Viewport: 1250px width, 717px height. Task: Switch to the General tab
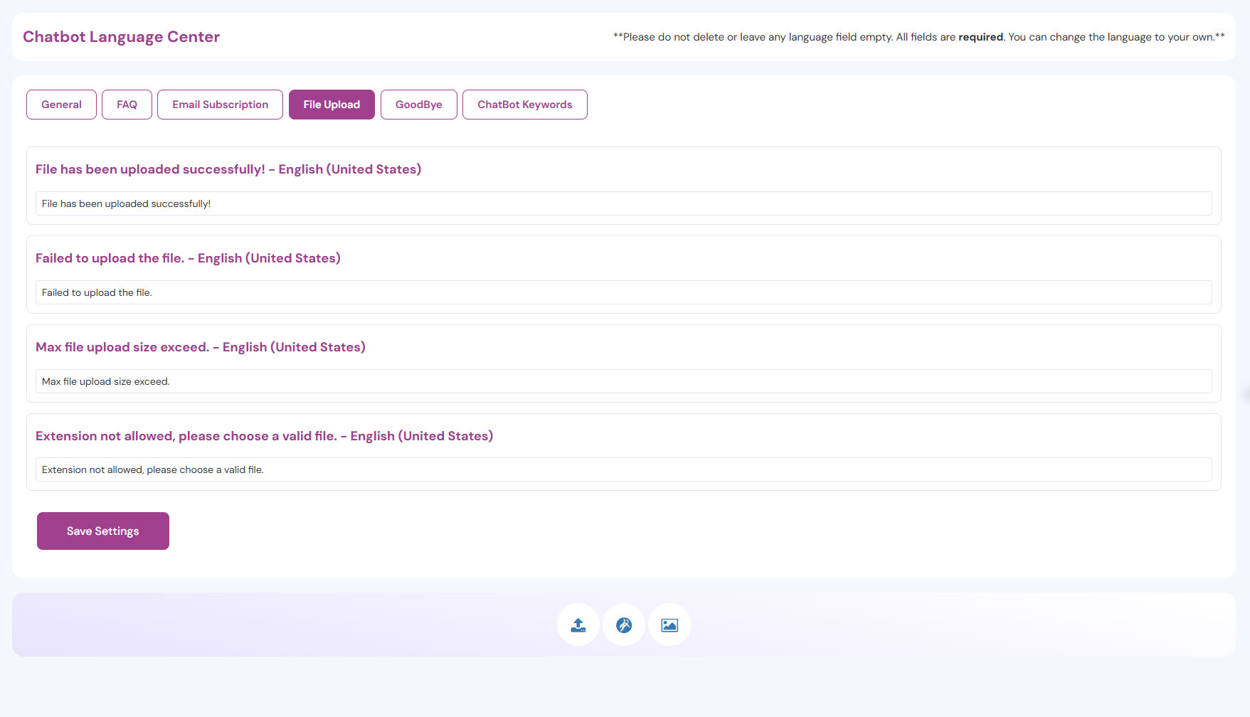[61, 105]
